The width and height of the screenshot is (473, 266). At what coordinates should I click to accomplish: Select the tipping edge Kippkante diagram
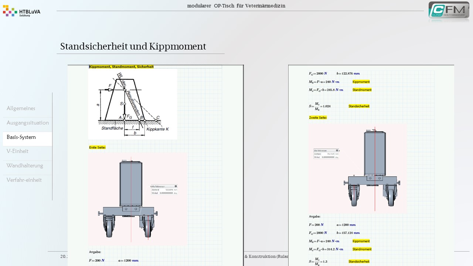click(x=132, y=105)
